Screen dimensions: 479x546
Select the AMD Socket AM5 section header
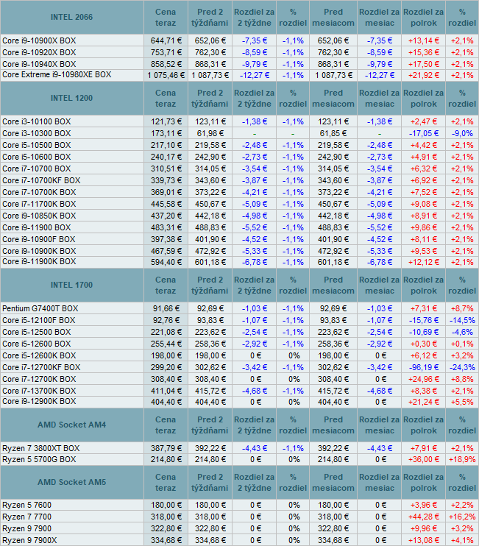tap(71, 482)
